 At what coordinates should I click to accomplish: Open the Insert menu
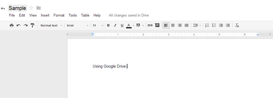[x=45, y=15]
